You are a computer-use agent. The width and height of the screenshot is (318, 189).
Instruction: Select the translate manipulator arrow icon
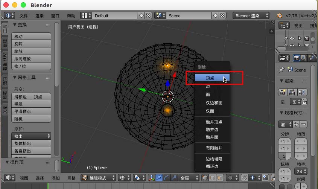[159, 178]
